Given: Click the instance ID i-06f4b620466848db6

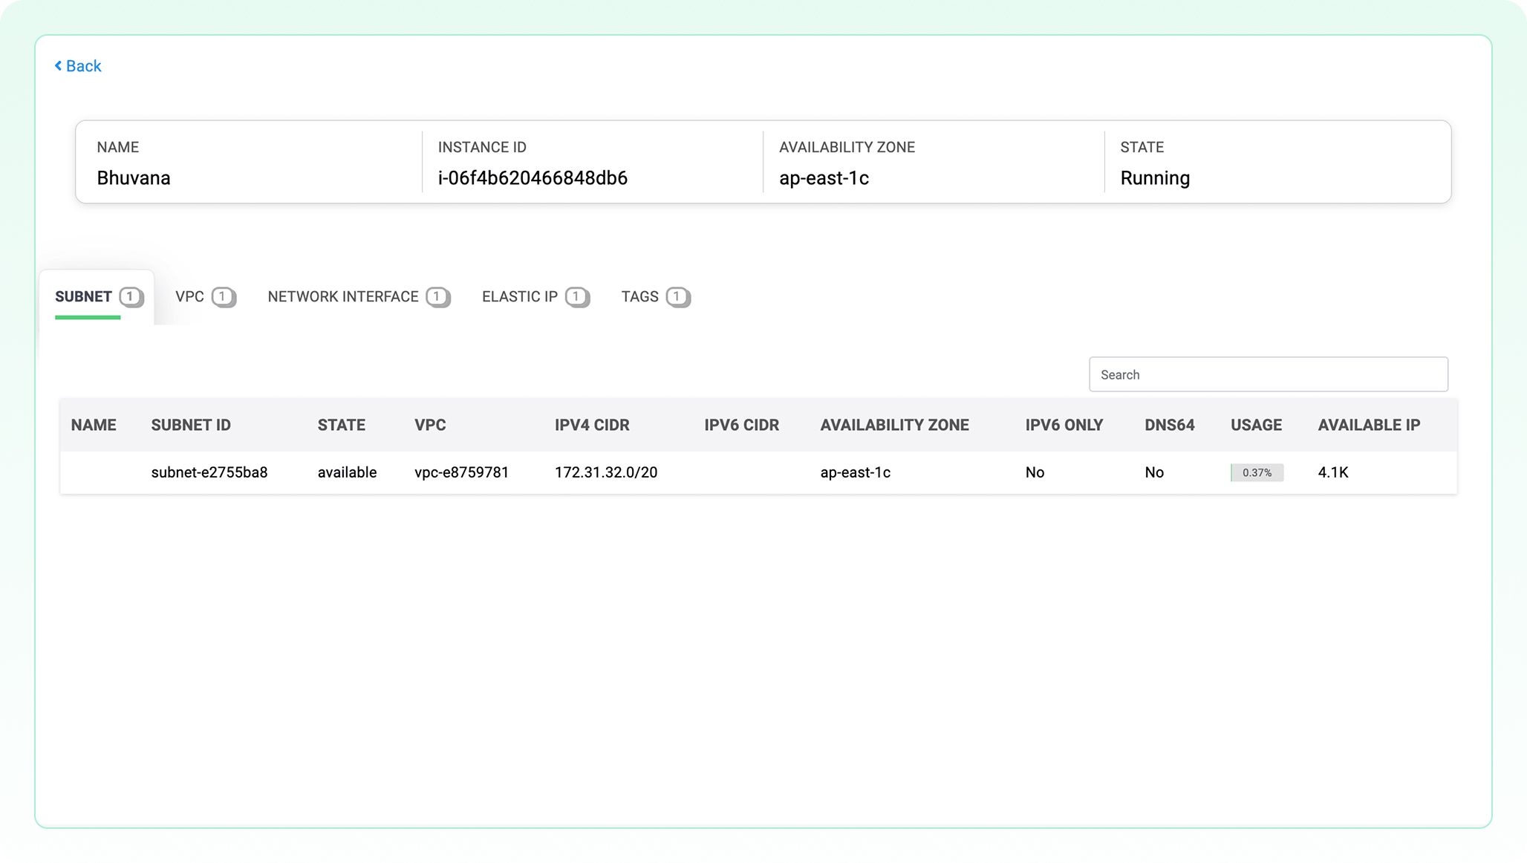Looking at the screenshot, I should pyautogui.click(x=533, y=178).
